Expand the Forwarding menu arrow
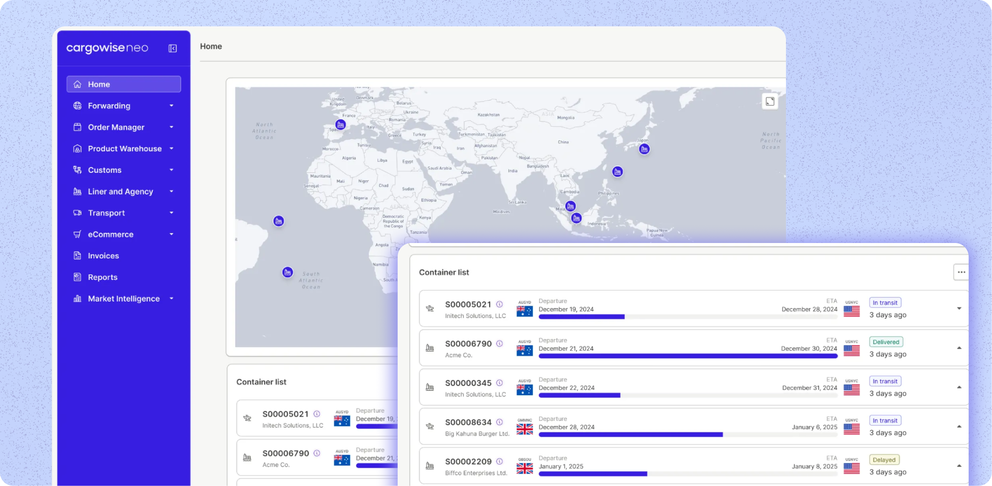 pos(172,106)
